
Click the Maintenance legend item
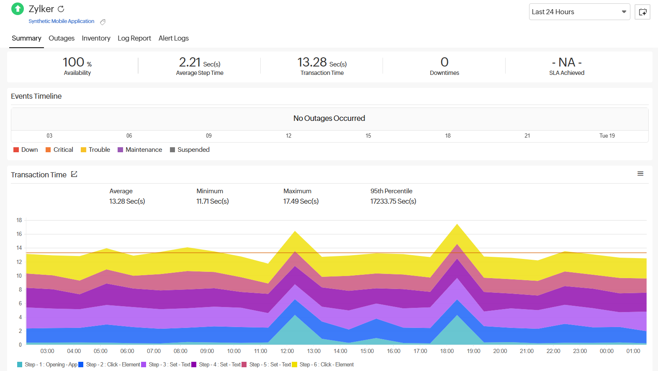point(143,150)
